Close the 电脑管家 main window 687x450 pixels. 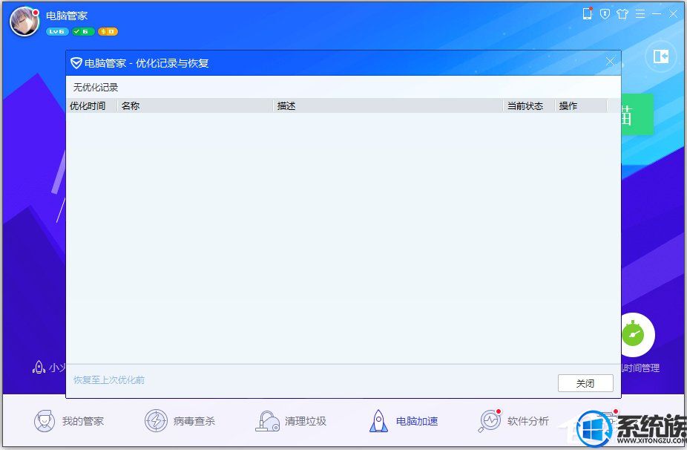(673, 14)
